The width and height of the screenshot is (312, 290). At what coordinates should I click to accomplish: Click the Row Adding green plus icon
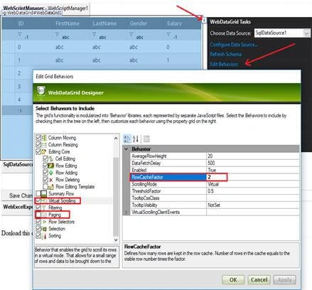(51, 173)
